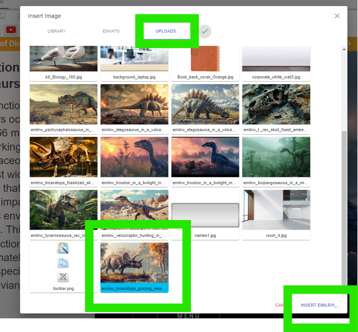The height and width of the screenshot is (332, 358).
Task: Close the Insert Image dialog
Action: (337, 16)
